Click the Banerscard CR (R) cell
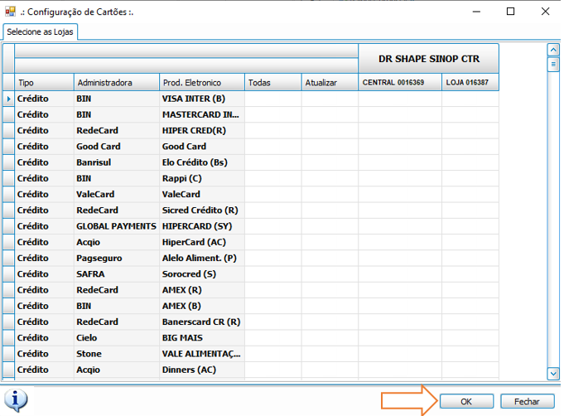564x416 pixels. 202,322
